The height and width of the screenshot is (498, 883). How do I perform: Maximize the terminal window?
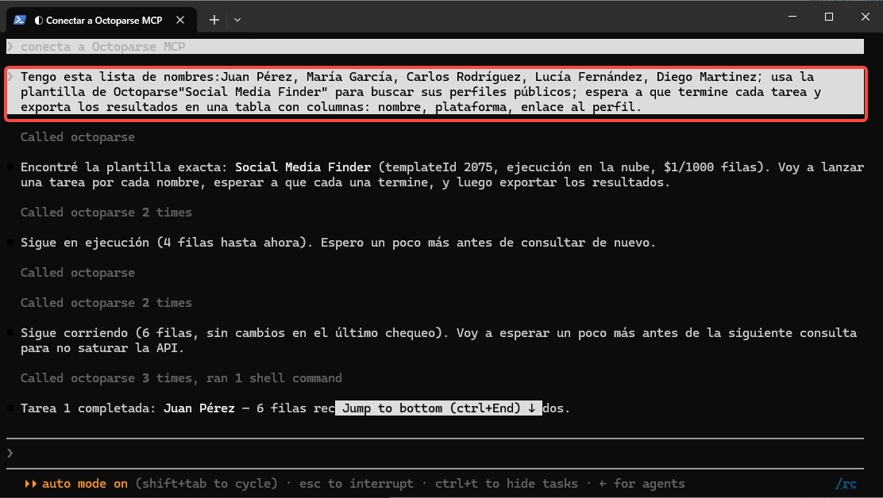829,17
